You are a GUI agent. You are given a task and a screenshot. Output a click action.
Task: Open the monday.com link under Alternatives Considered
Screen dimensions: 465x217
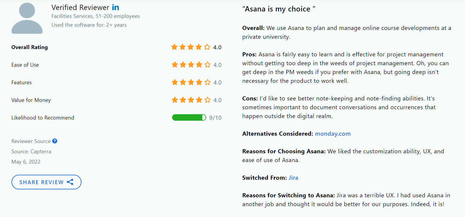pyautogui.click(x=333, y=134)
